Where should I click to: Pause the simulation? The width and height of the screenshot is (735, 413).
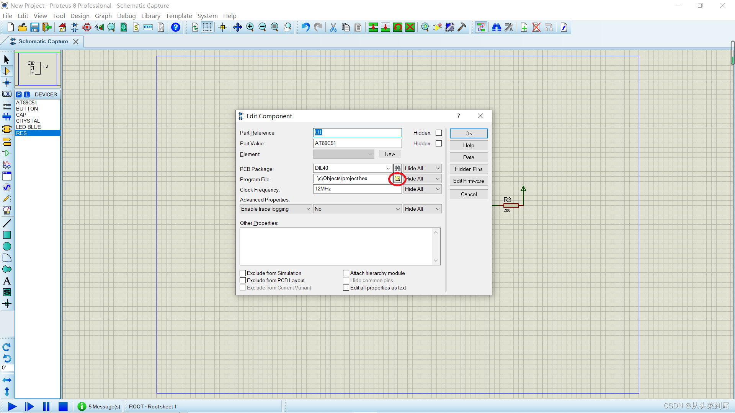(46, 406)
